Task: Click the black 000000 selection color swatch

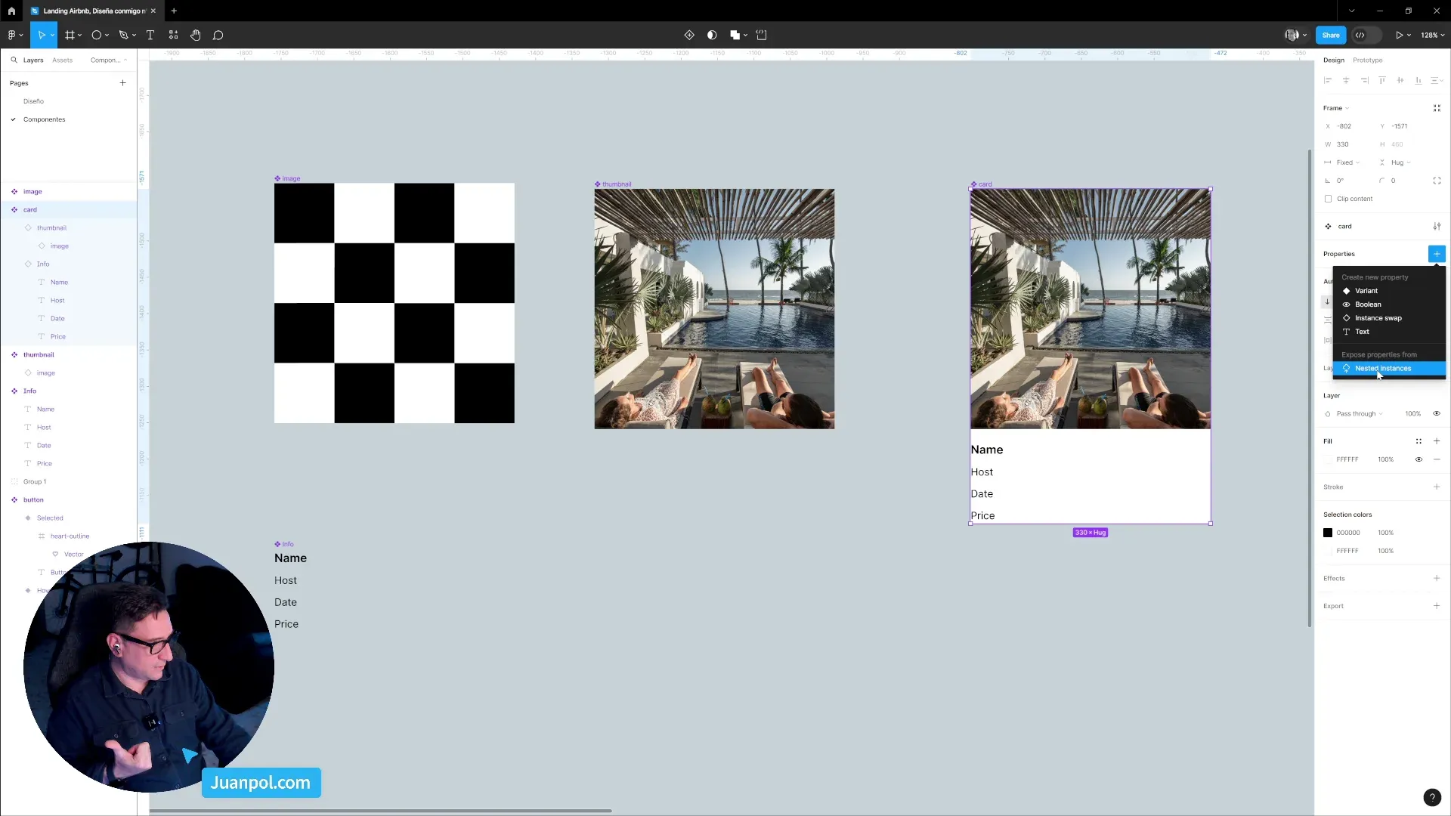Action: pos(1328,533)
